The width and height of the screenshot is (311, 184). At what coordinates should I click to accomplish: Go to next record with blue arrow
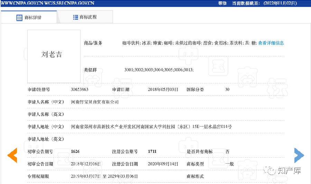(299, 155)
